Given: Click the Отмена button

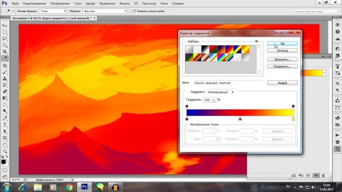Looking at the screenshot, I should coord(282,51).
